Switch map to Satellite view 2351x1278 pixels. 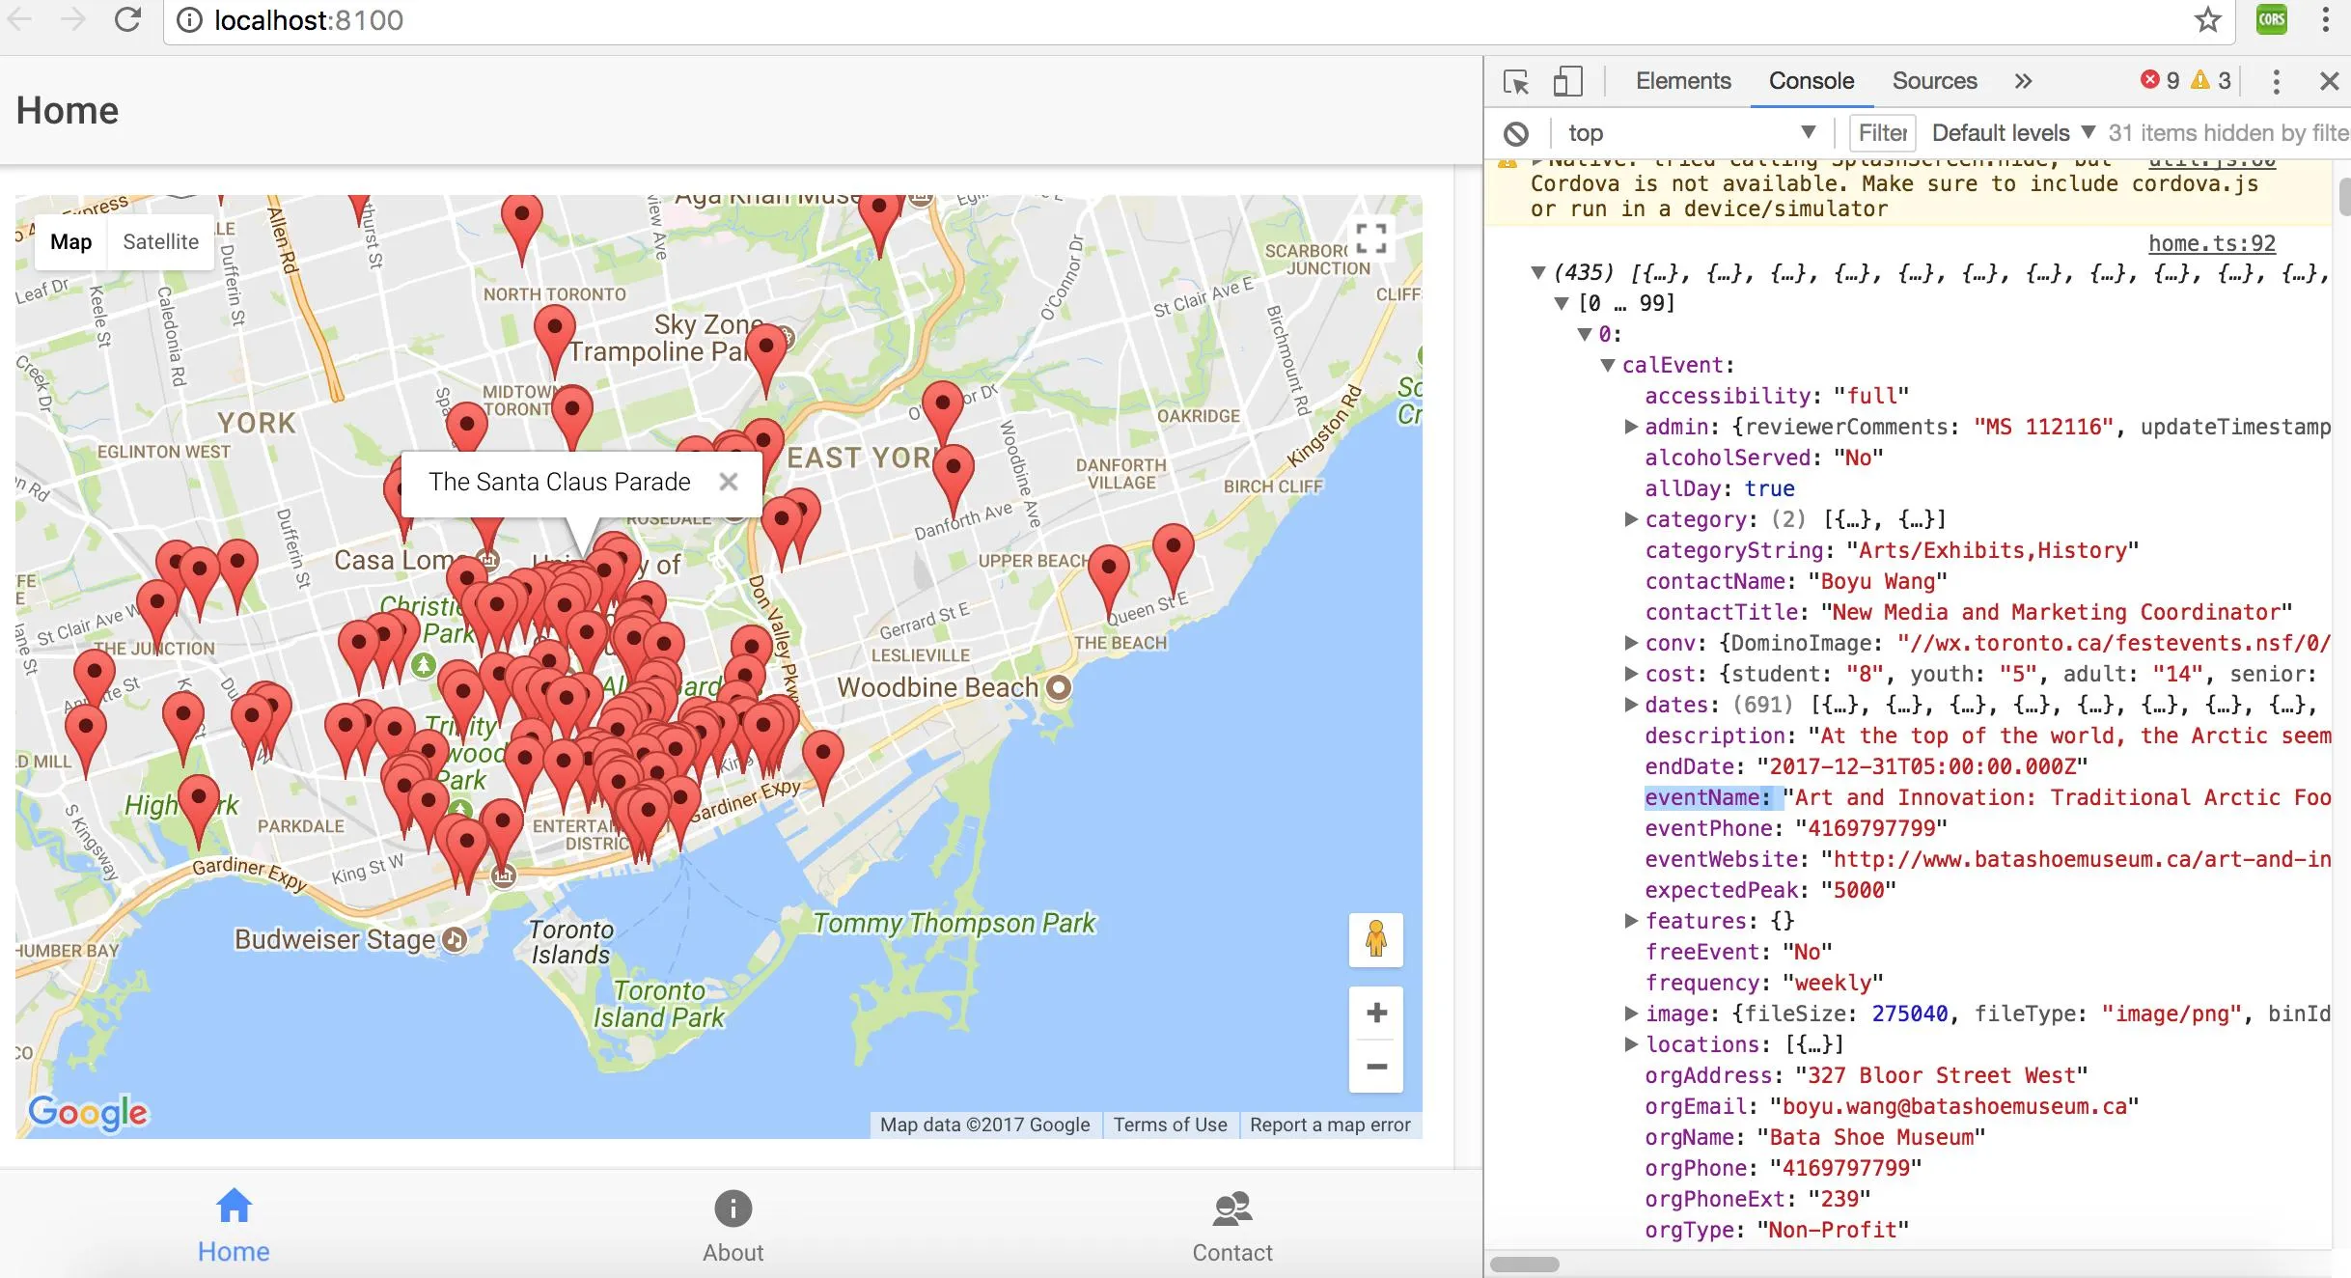coord(160,242)
